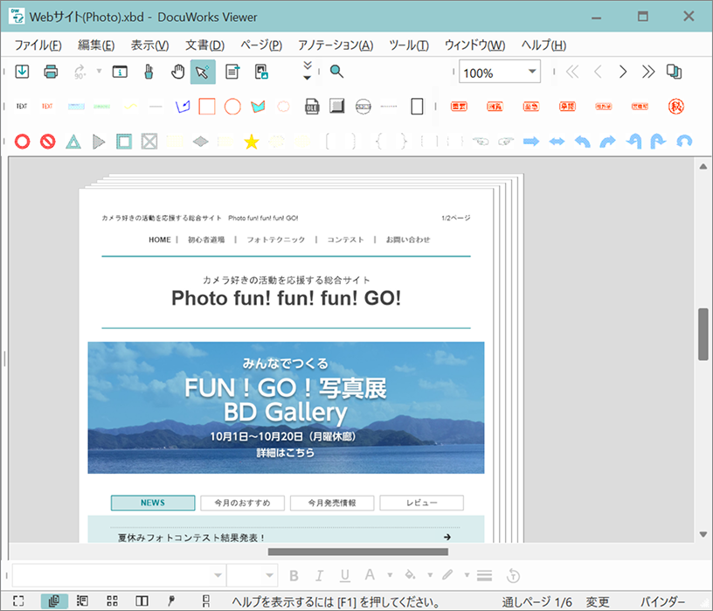This screenshot has width=713, height=611.
Task: Click the vertical scrollbar down arrow
Action: pyautogui.click(x=703, y=535)
